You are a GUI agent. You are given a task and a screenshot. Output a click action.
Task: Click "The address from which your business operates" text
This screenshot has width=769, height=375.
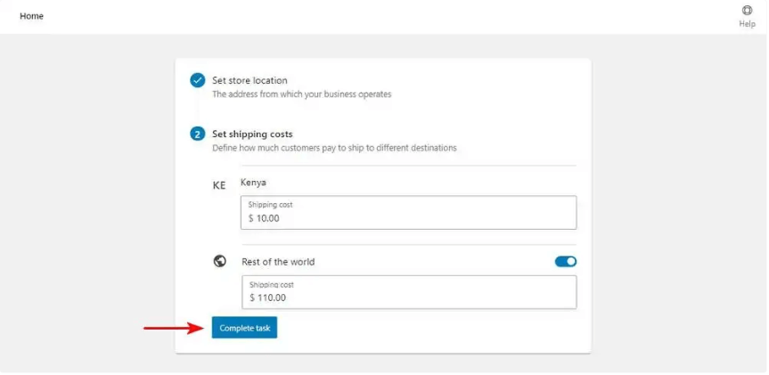coord(301,94)
